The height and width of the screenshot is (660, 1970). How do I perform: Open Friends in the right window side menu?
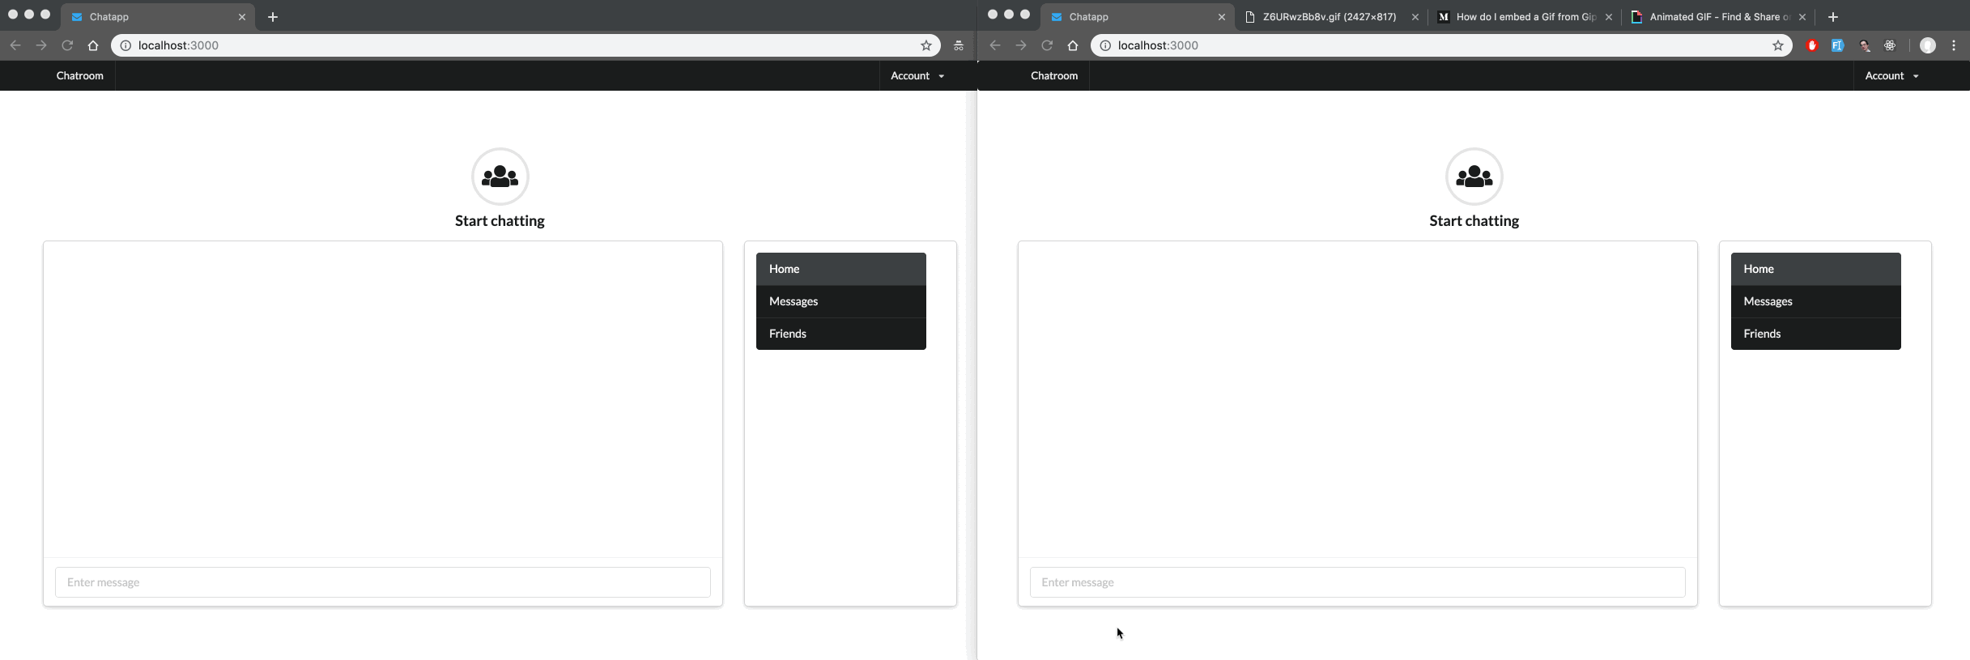[x=1816, y=334]
